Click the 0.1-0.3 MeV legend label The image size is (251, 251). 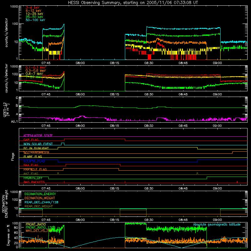[x=36, y=67]
